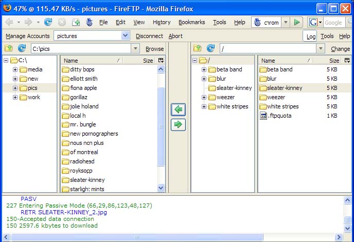Open the FireFTP Help button
354x242 pixels.
pos(344,36)
